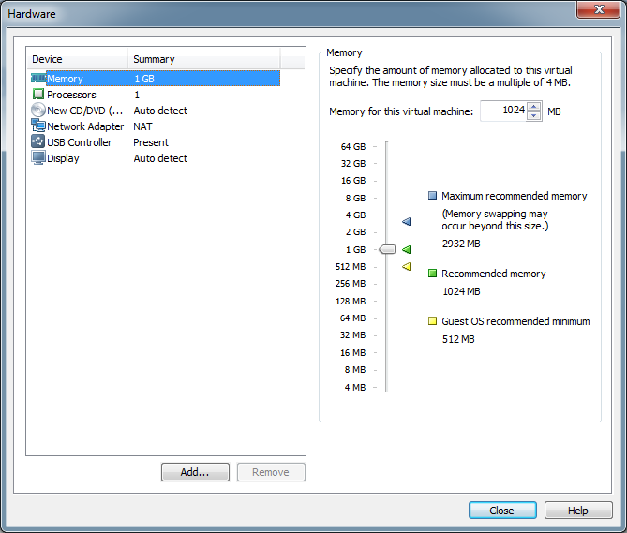Image resolution: width=627 pixels, height=533 pixels.
Task: Select the Processors row
Action: pyautogui.click(x=156, y=95)
